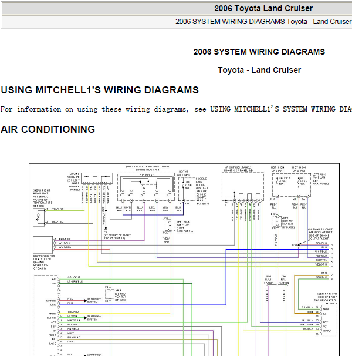Click the GAUGE 1 FUSE label

[x=284, y=181]
